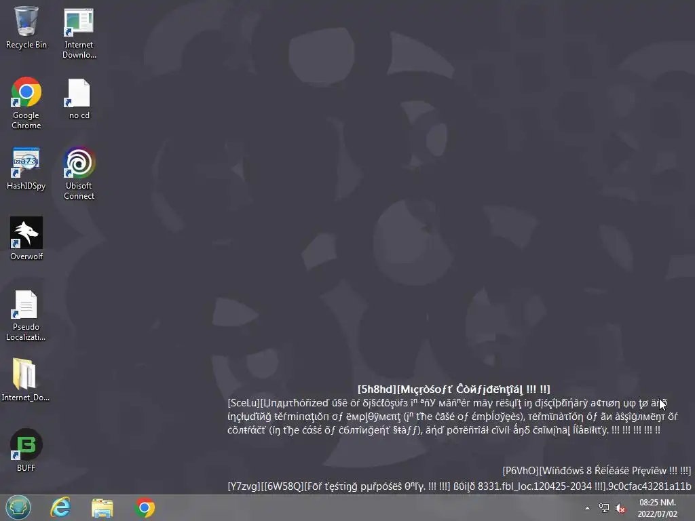Screen dimensions: 695x521
Task: Open Internet Explorer from the taskbar
Action: click(x=60, y=507)
